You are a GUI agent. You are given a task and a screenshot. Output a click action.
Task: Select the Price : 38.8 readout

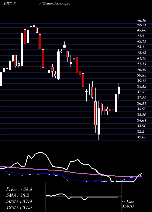[x=19, y=189]
